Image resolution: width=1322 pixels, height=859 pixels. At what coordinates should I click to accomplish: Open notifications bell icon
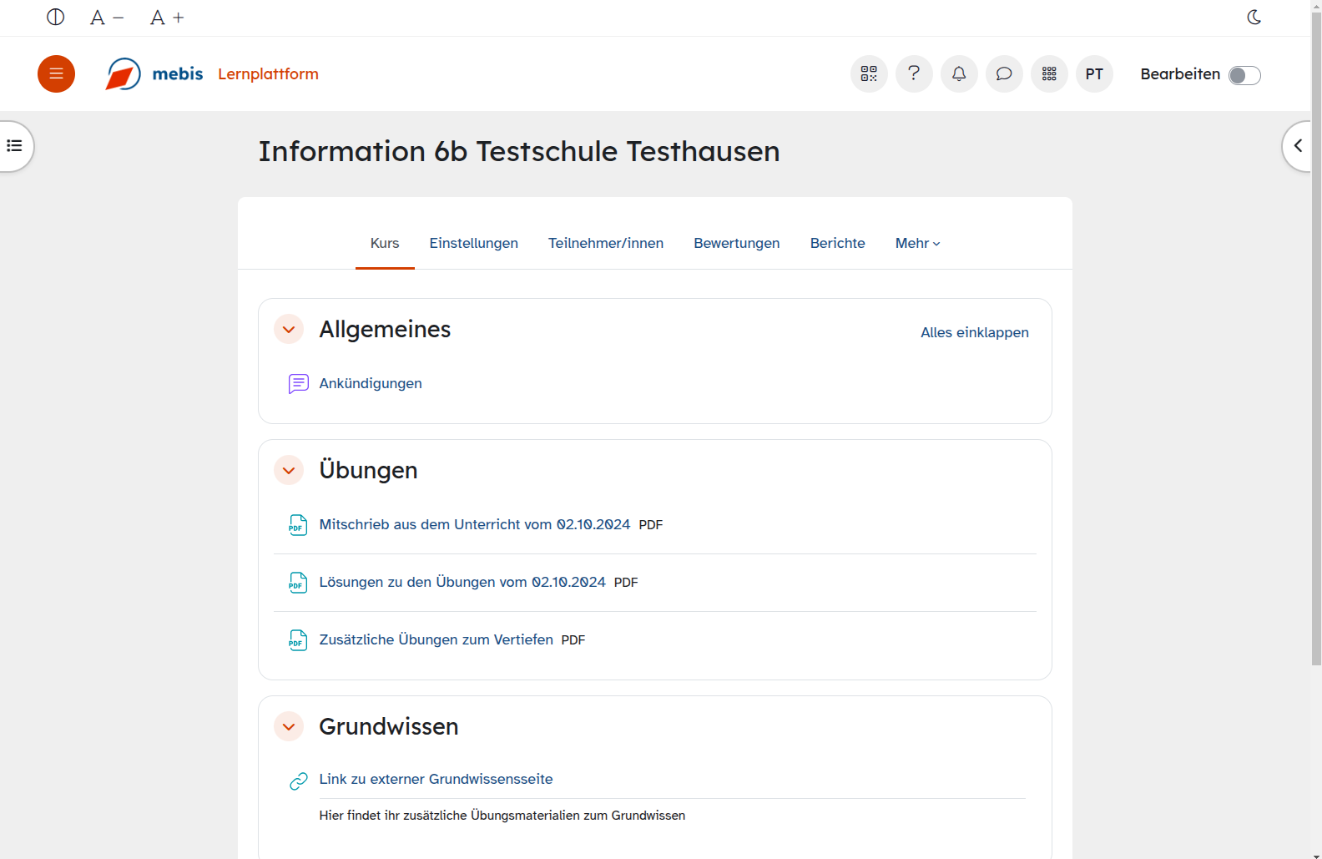959,74
